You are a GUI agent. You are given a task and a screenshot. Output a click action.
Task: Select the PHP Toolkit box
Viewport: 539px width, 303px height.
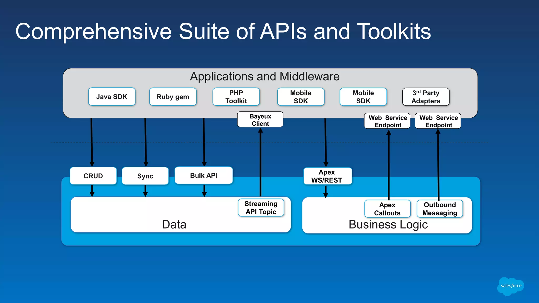(236, 97)
